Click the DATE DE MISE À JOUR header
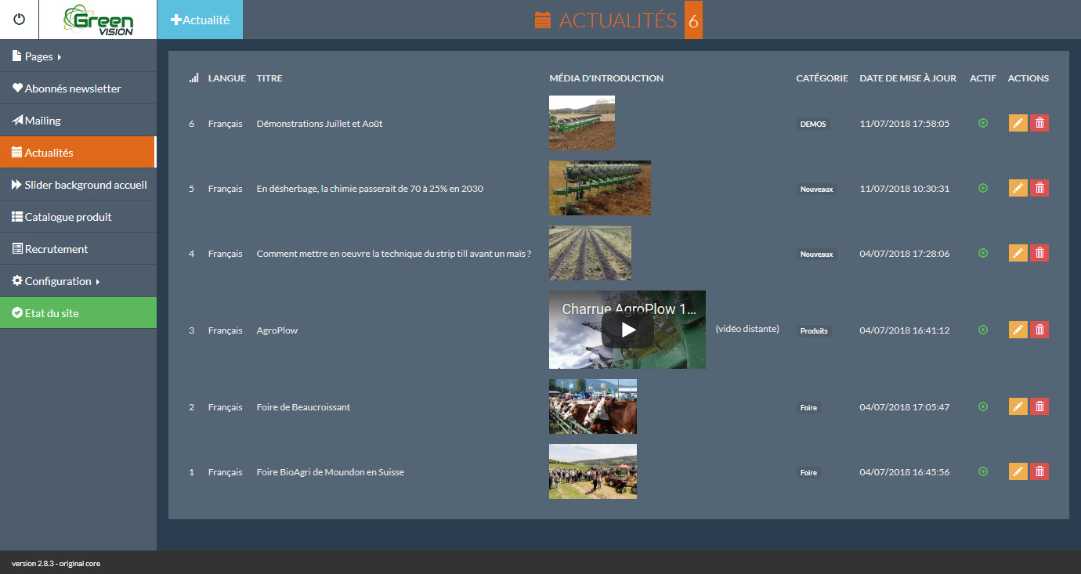The image size is (1081, 574). point(908,78)
